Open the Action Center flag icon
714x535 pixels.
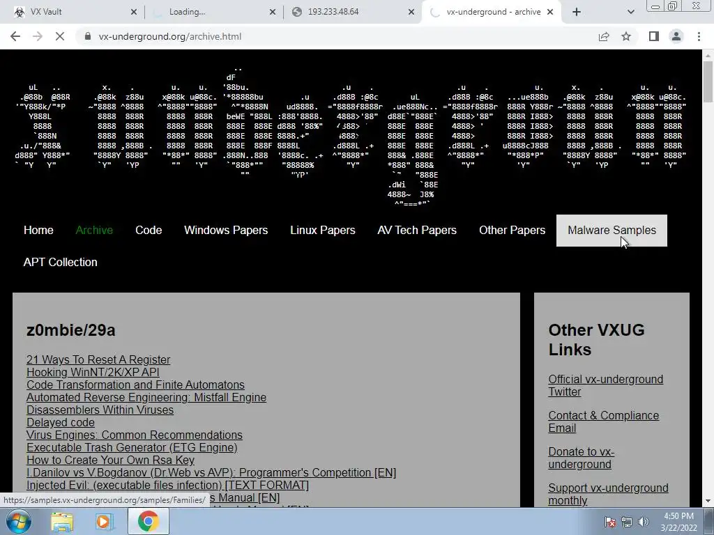(610, 522)
